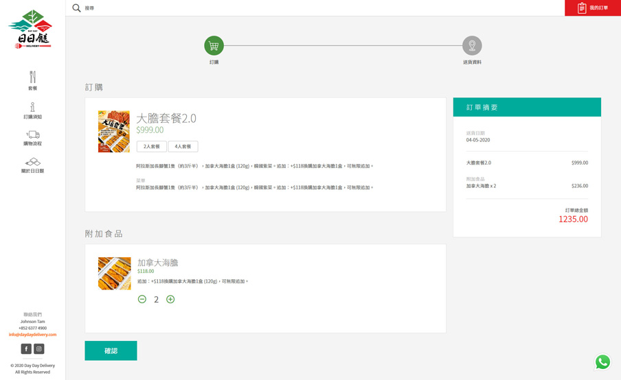Open the Instagram page icon
Screen dimensions: 621x380
click(39, 349)
